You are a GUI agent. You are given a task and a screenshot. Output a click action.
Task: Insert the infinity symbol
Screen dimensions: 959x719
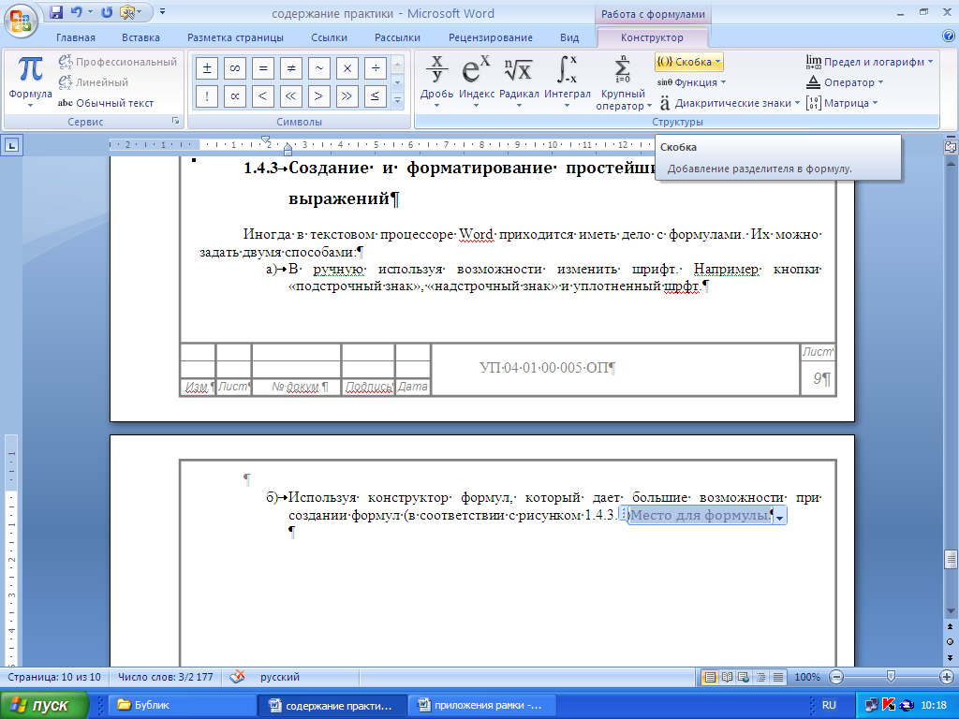point(235,68)
